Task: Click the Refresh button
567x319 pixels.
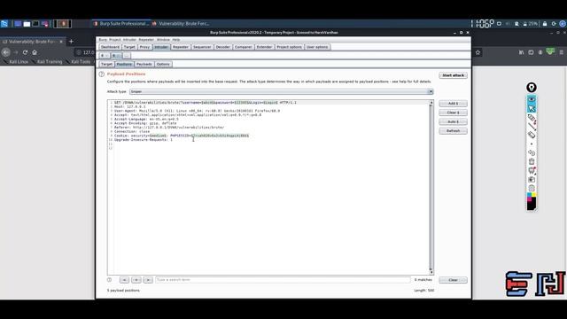Action: pos(453,131)
